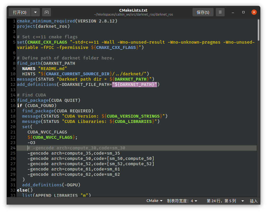Click the CMakeLists.txt window title
Image resolution: width=267 pixels, height=212 pixels.
coord(133,10)
